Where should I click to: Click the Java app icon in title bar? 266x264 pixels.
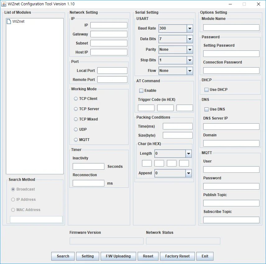(x=3, y=4)
